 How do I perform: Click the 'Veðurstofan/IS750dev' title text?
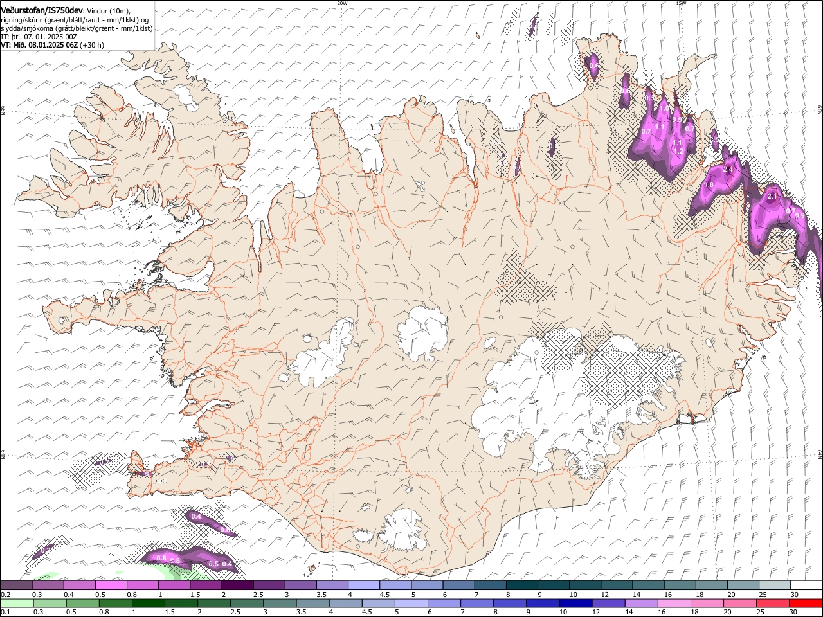pyautogui.click(x=42, y=10)
